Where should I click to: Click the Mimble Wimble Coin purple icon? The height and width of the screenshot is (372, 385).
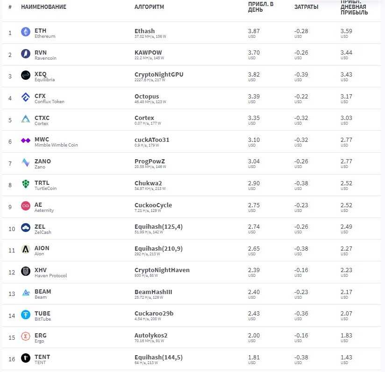point(26,140)
